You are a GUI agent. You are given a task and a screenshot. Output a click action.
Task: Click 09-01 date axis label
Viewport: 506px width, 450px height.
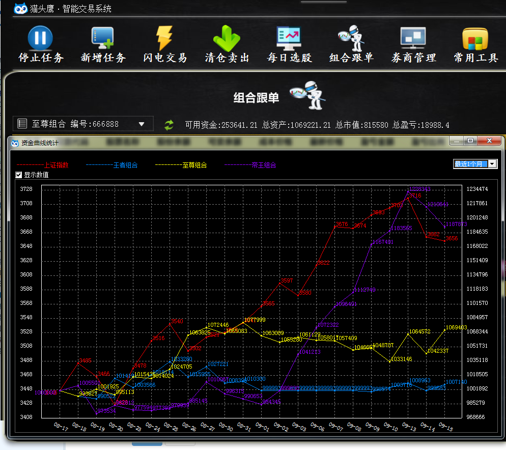[262, 427]
